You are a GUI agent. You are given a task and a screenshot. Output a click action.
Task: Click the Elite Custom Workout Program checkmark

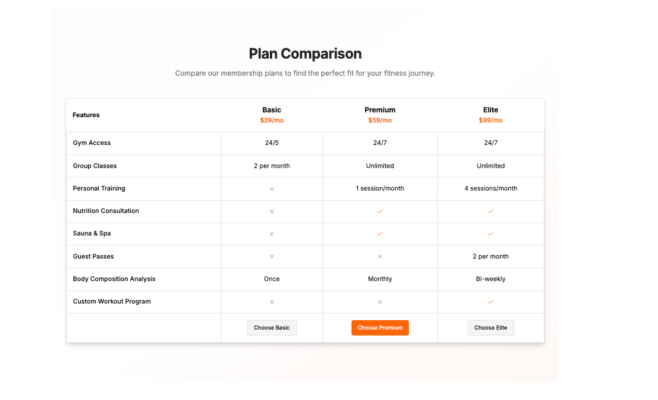point(491,301)
